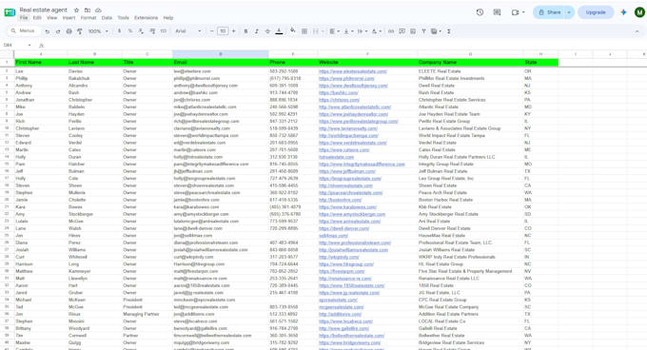The height and width of the screenshot is (350, 647).
Task: Open the Amy Stockberger Real Estate website link
Action: (352, 214)
